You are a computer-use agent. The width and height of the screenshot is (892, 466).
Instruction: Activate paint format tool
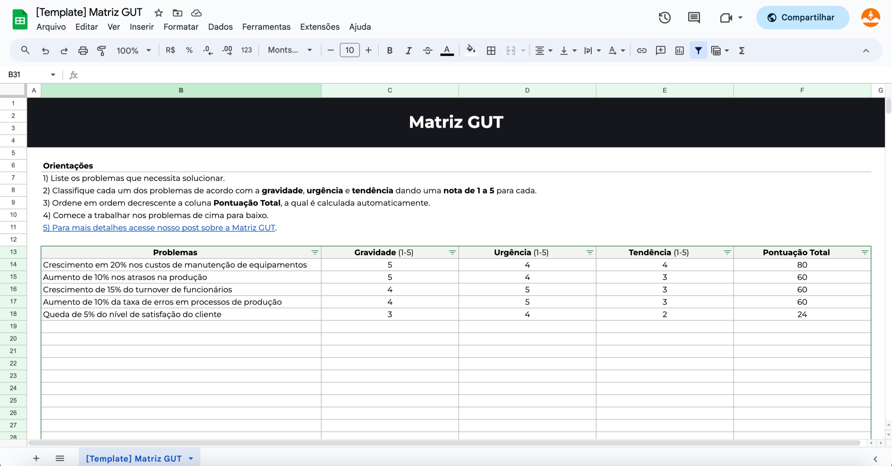pos(101,51)
